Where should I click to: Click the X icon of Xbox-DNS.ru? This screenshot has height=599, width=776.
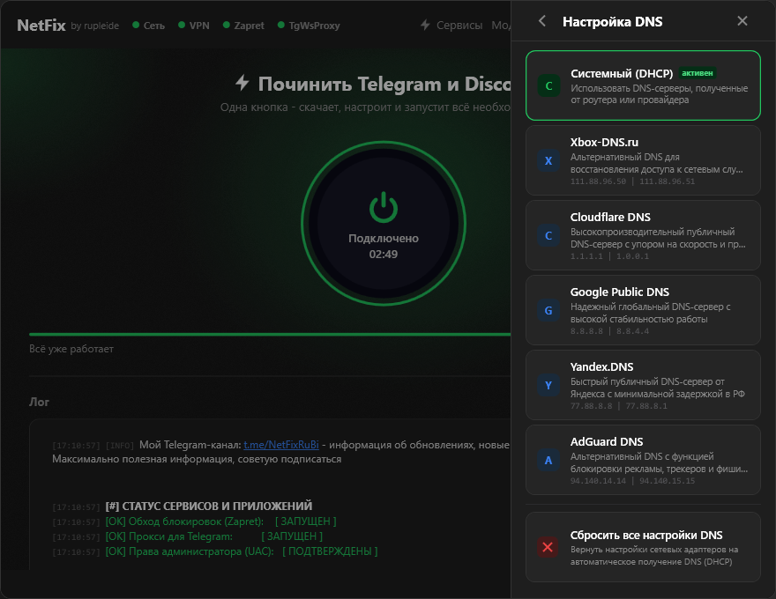point(548,160)
